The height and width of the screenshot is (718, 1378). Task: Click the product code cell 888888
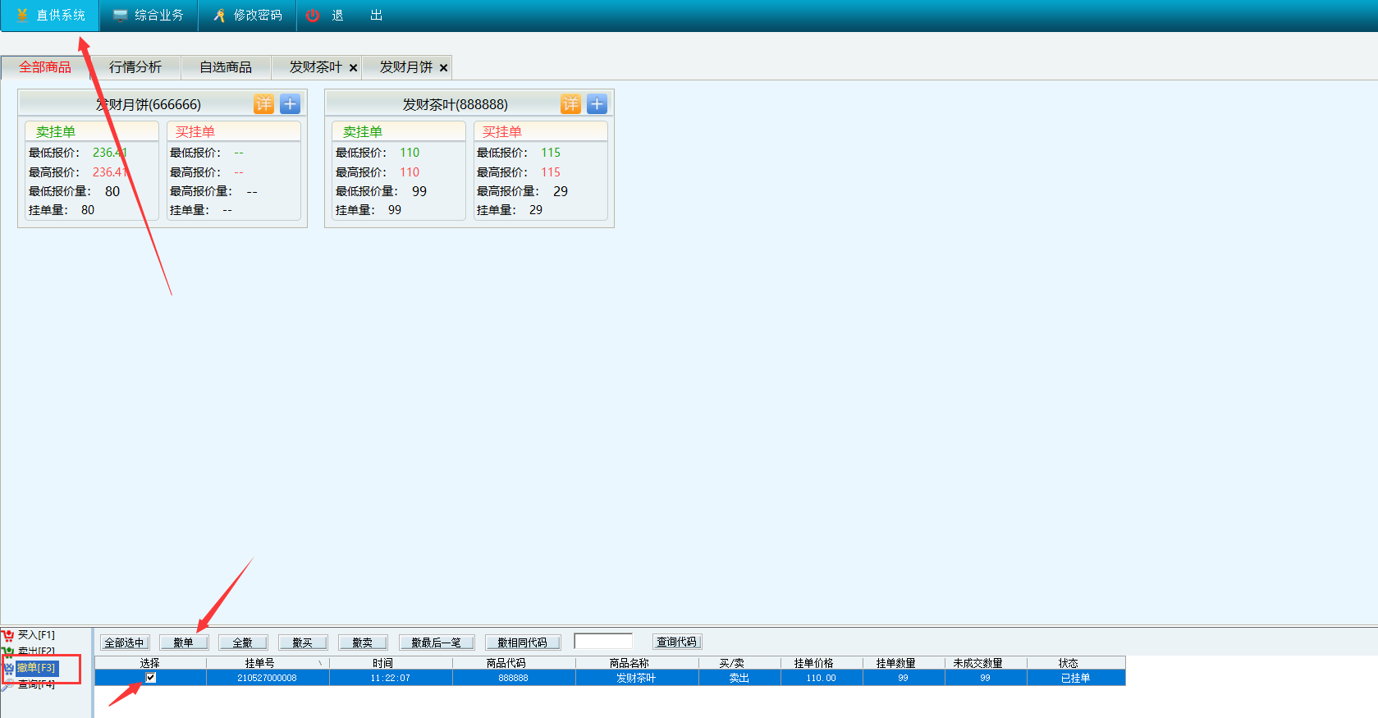click(514, 678)
